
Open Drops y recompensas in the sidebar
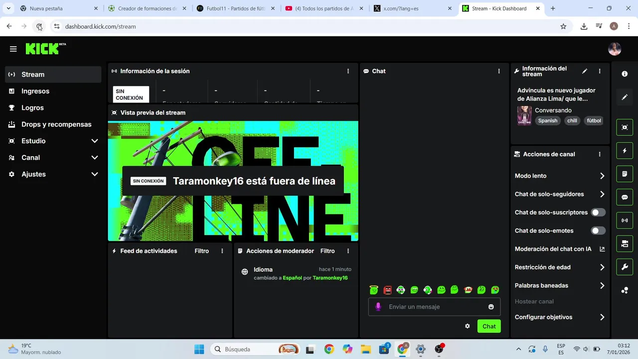pyautogui.click(x=53, y=124)
